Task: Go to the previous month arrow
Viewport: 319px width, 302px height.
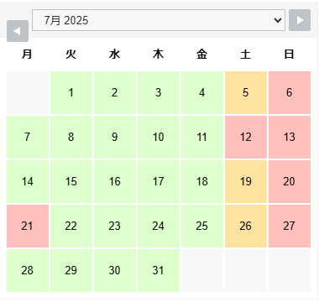Action: coord(18,31)
